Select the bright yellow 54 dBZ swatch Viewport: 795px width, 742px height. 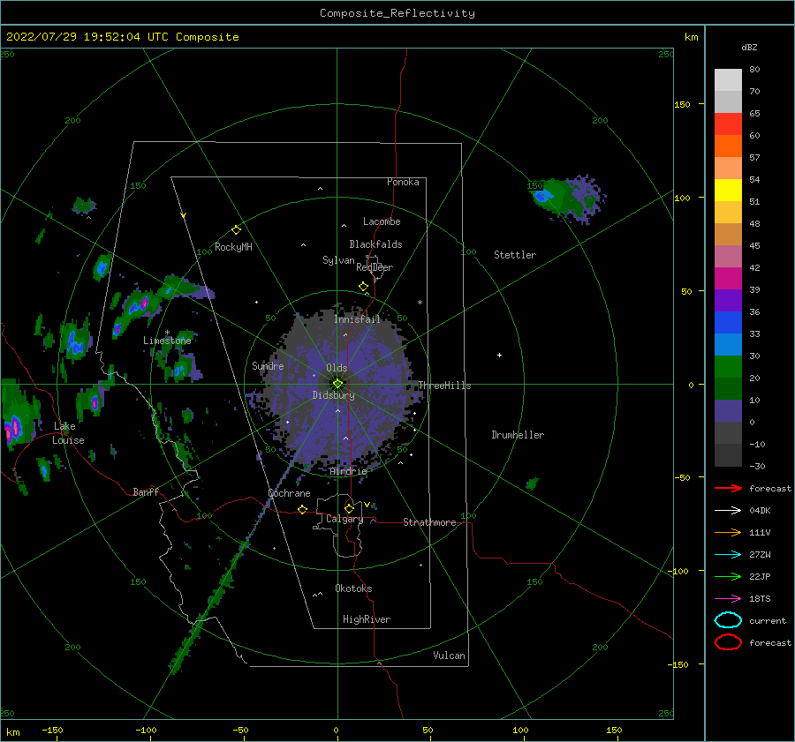click(728, 190)
